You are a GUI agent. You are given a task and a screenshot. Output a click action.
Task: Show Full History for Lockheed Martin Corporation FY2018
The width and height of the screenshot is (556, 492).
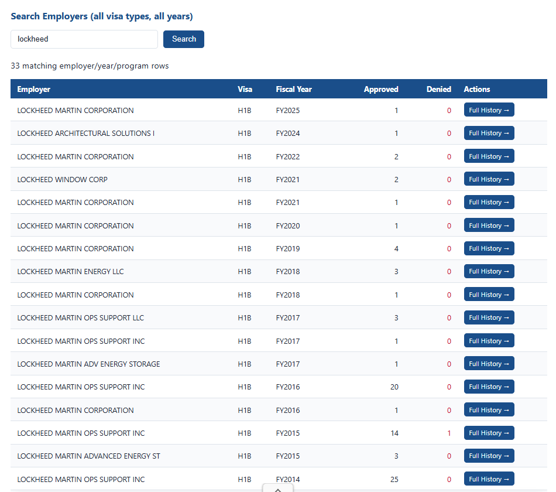[489, 295]
